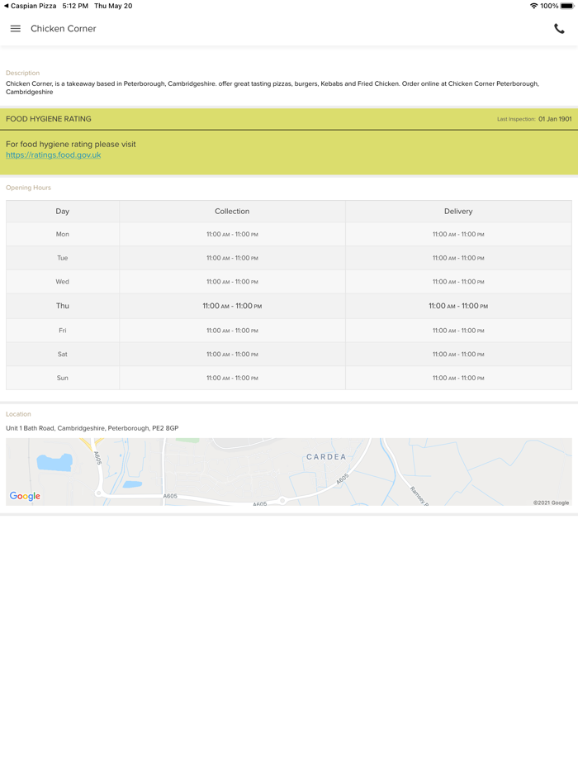Select the Day column header
Image resolution: width=578 pixels, height=772 pixels.
coord(63,212)
